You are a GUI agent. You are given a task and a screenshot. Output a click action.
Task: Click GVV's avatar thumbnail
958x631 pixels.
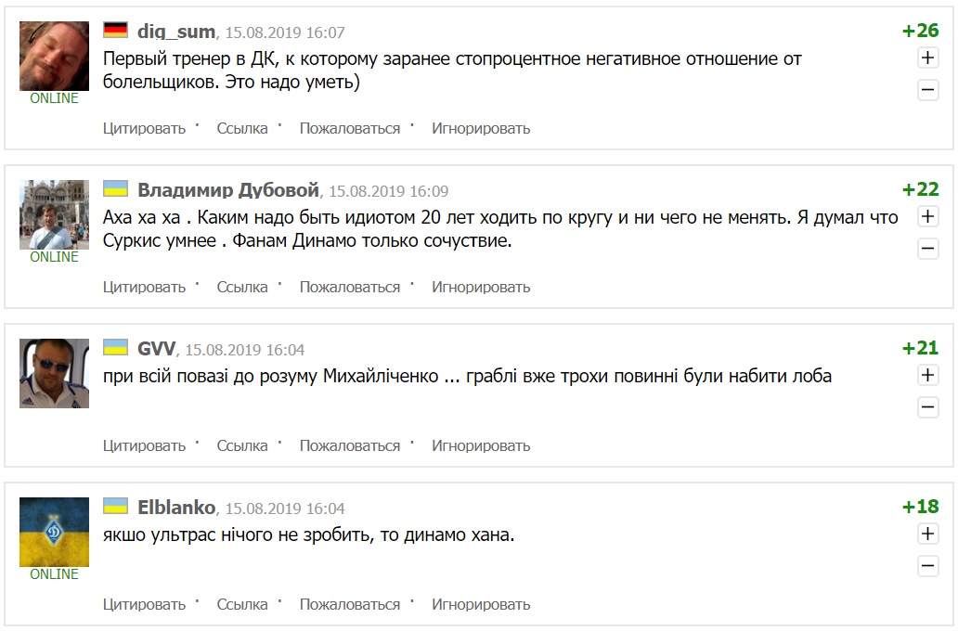[x=54, y=373]
